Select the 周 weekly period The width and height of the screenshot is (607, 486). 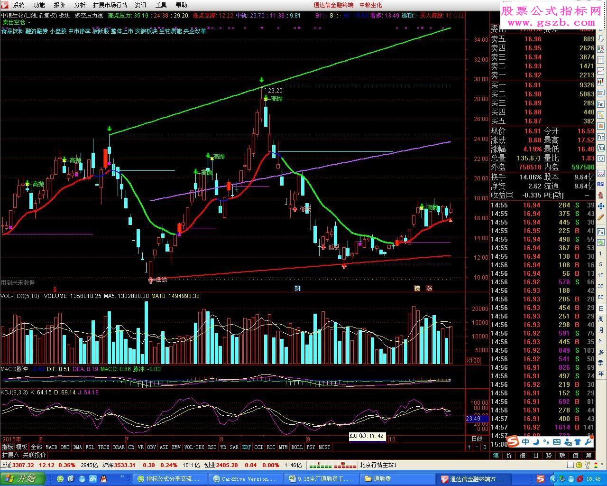click(x=601, y=319)
